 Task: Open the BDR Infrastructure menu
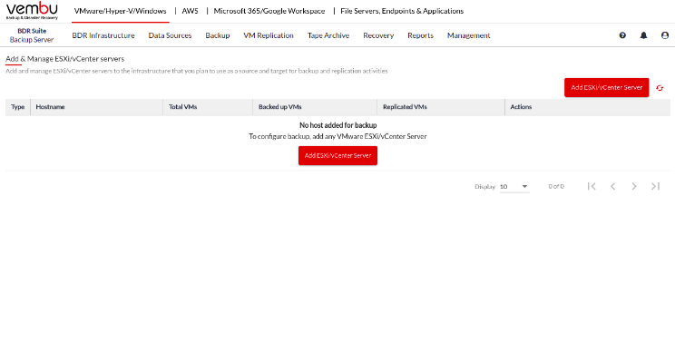coord(103,35)
